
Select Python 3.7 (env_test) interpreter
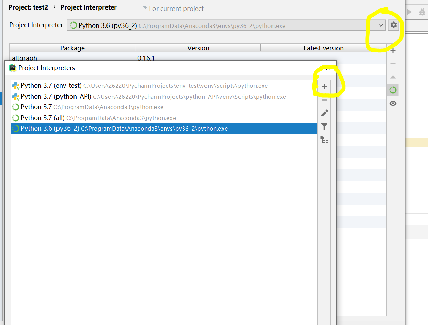(164, 86)
